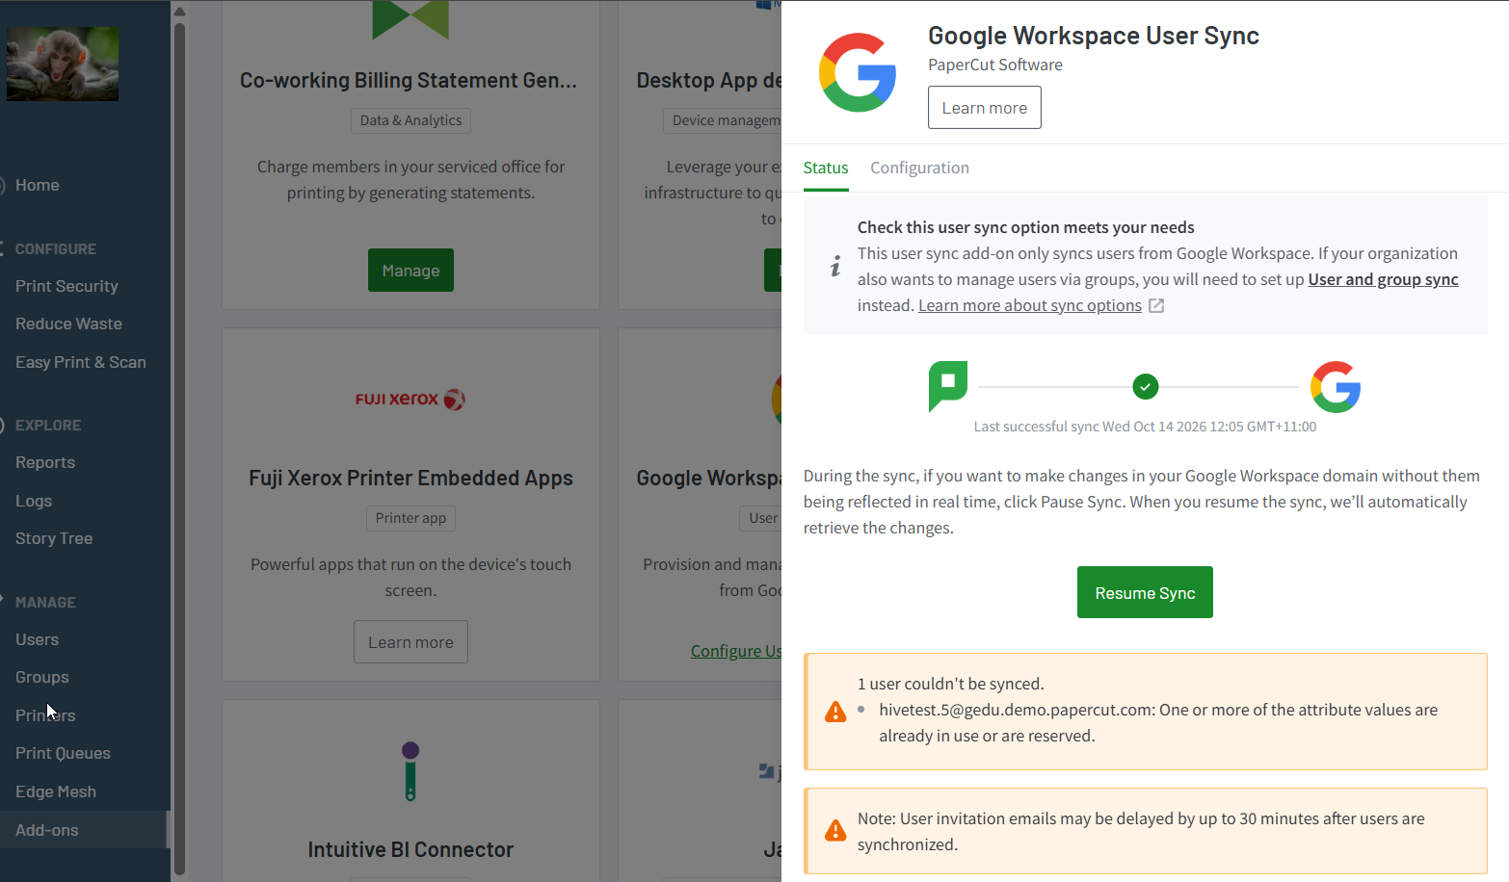Open Groups in the sidebar
This screenshot has width=1509, height=882.
[x=42, y=677]
